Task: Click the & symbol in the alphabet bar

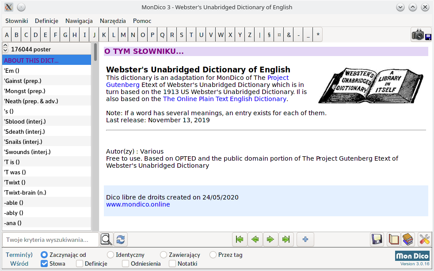Action: click(x=289, y=35)
